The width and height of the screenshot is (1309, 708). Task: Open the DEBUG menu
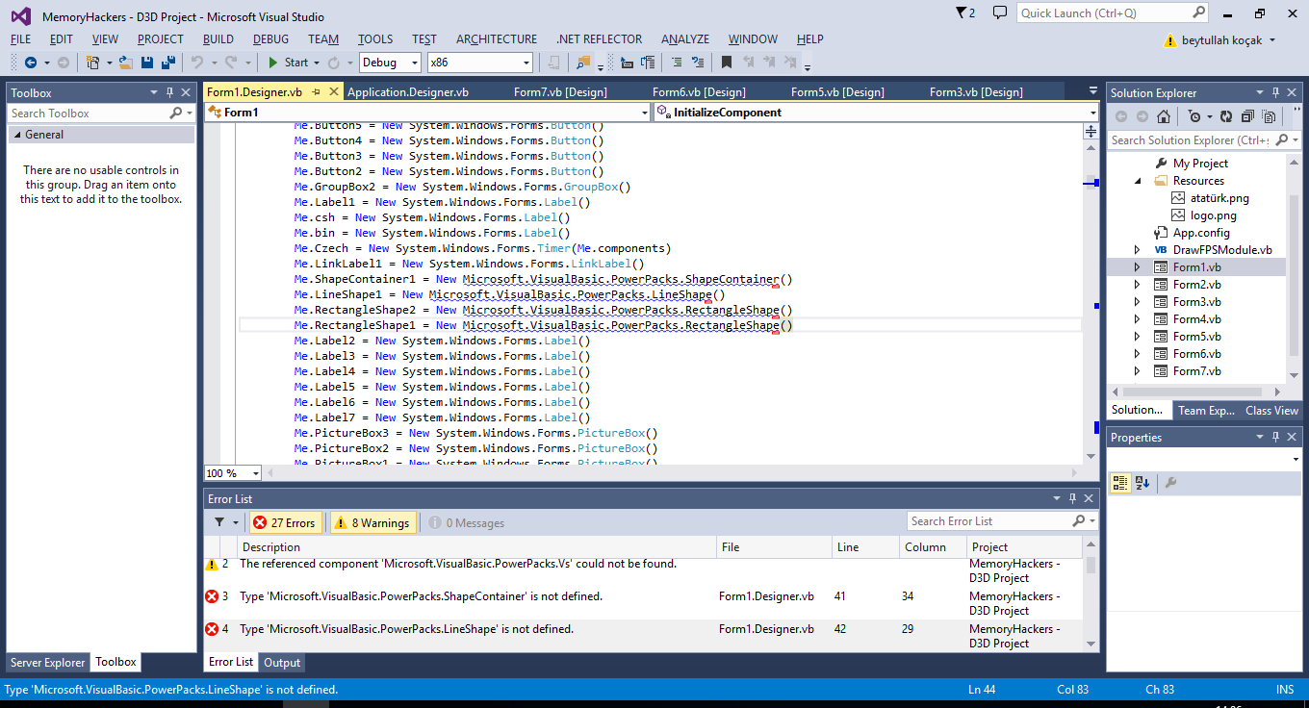[270, 39]
